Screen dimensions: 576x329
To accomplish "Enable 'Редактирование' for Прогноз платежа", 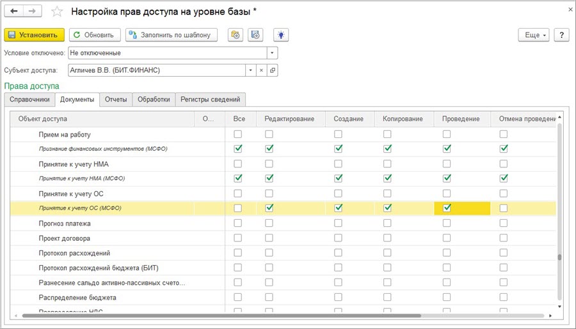I will [x=269, y=223].
